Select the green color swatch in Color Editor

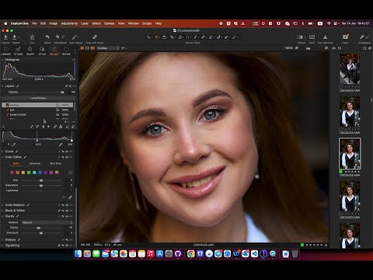pyautogui.click(x=29, y=173)
